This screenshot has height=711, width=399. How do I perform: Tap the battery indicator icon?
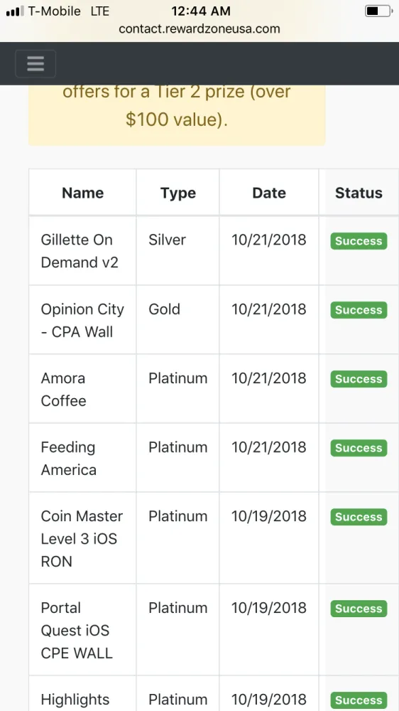click(x=378, y=11)
